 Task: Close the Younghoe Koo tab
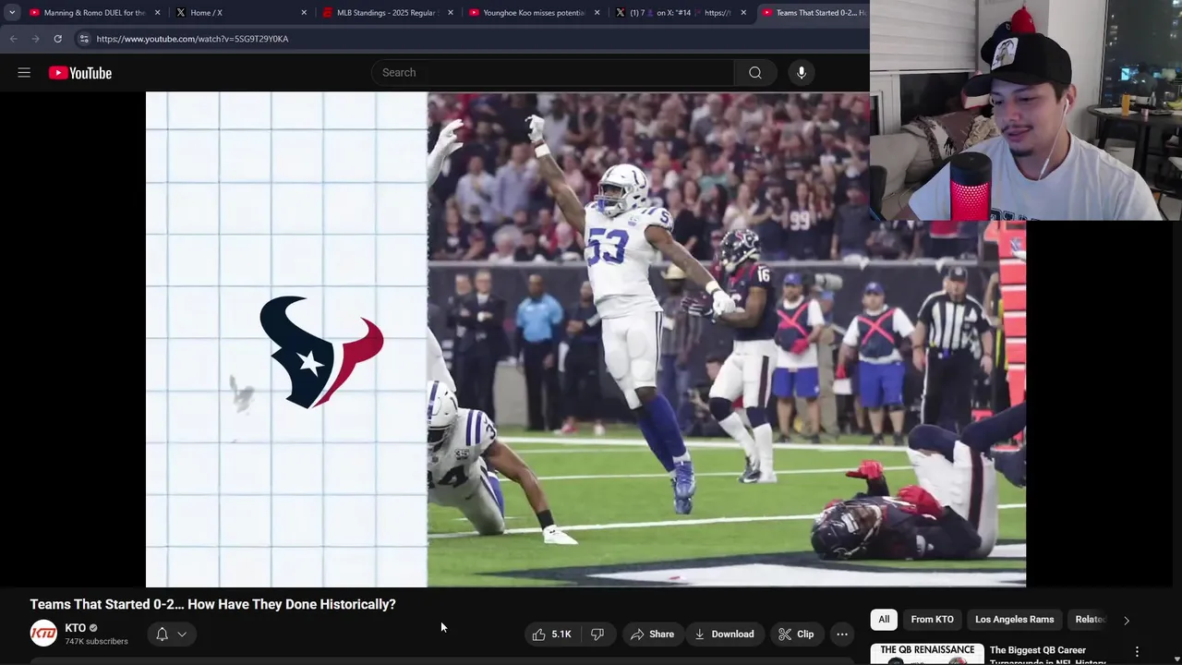click(x=597, y=13)
